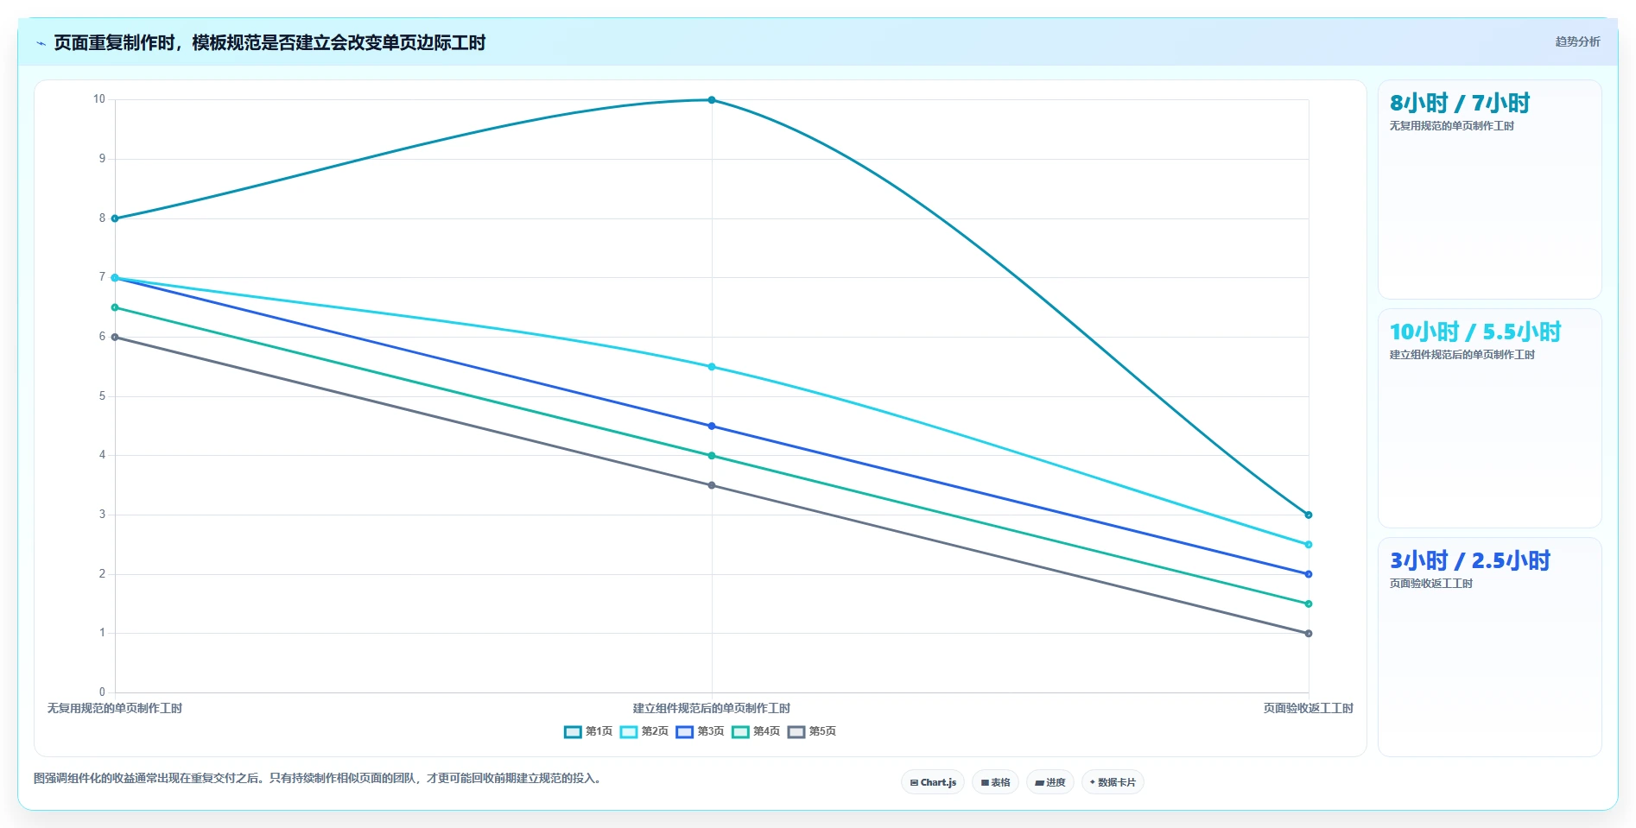The image size is (1636, 828).
Task: Click the 建立组件规范后的单页制作工时 x-axis label
Action: click(x=712, y=708)
